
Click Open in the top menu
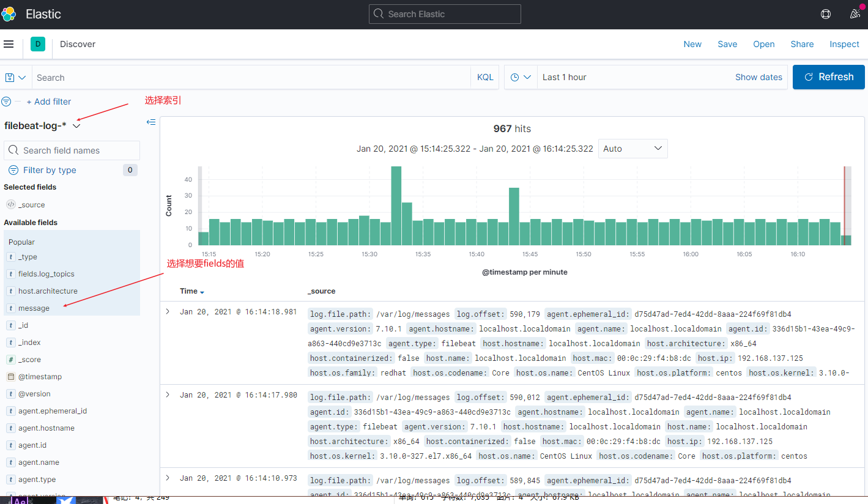(764, 44)
